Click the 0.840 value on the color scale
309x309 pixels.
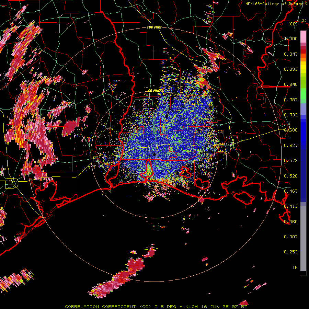pyautogui.click(x=291, y=84)
